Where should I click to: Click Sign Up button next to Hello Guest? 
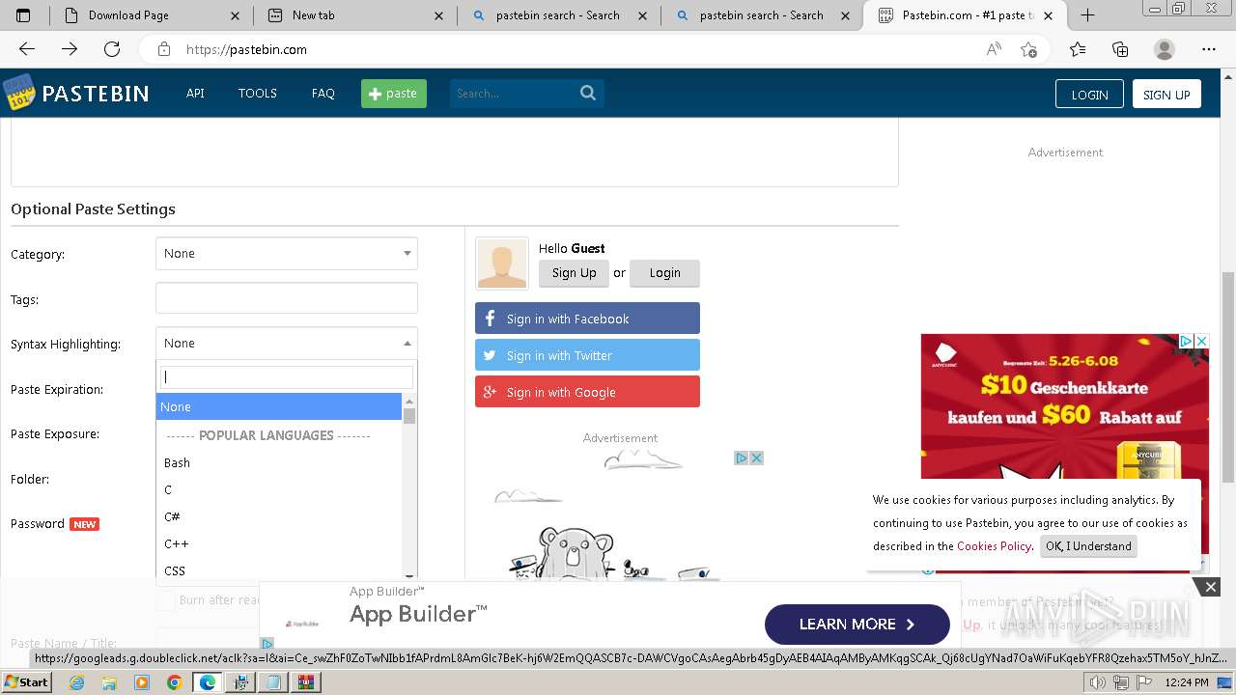(575, 273)
